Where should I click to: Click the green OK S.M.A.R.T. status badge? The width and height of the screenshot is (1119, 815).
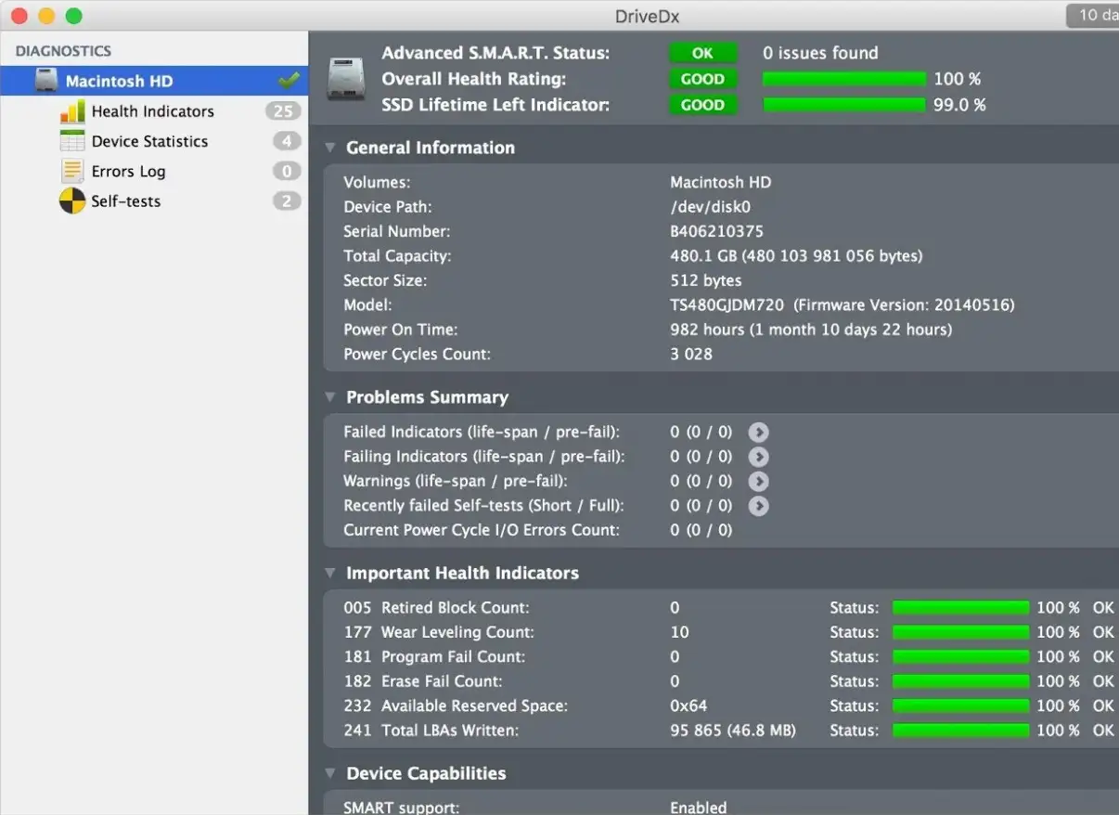click(702, 53)
